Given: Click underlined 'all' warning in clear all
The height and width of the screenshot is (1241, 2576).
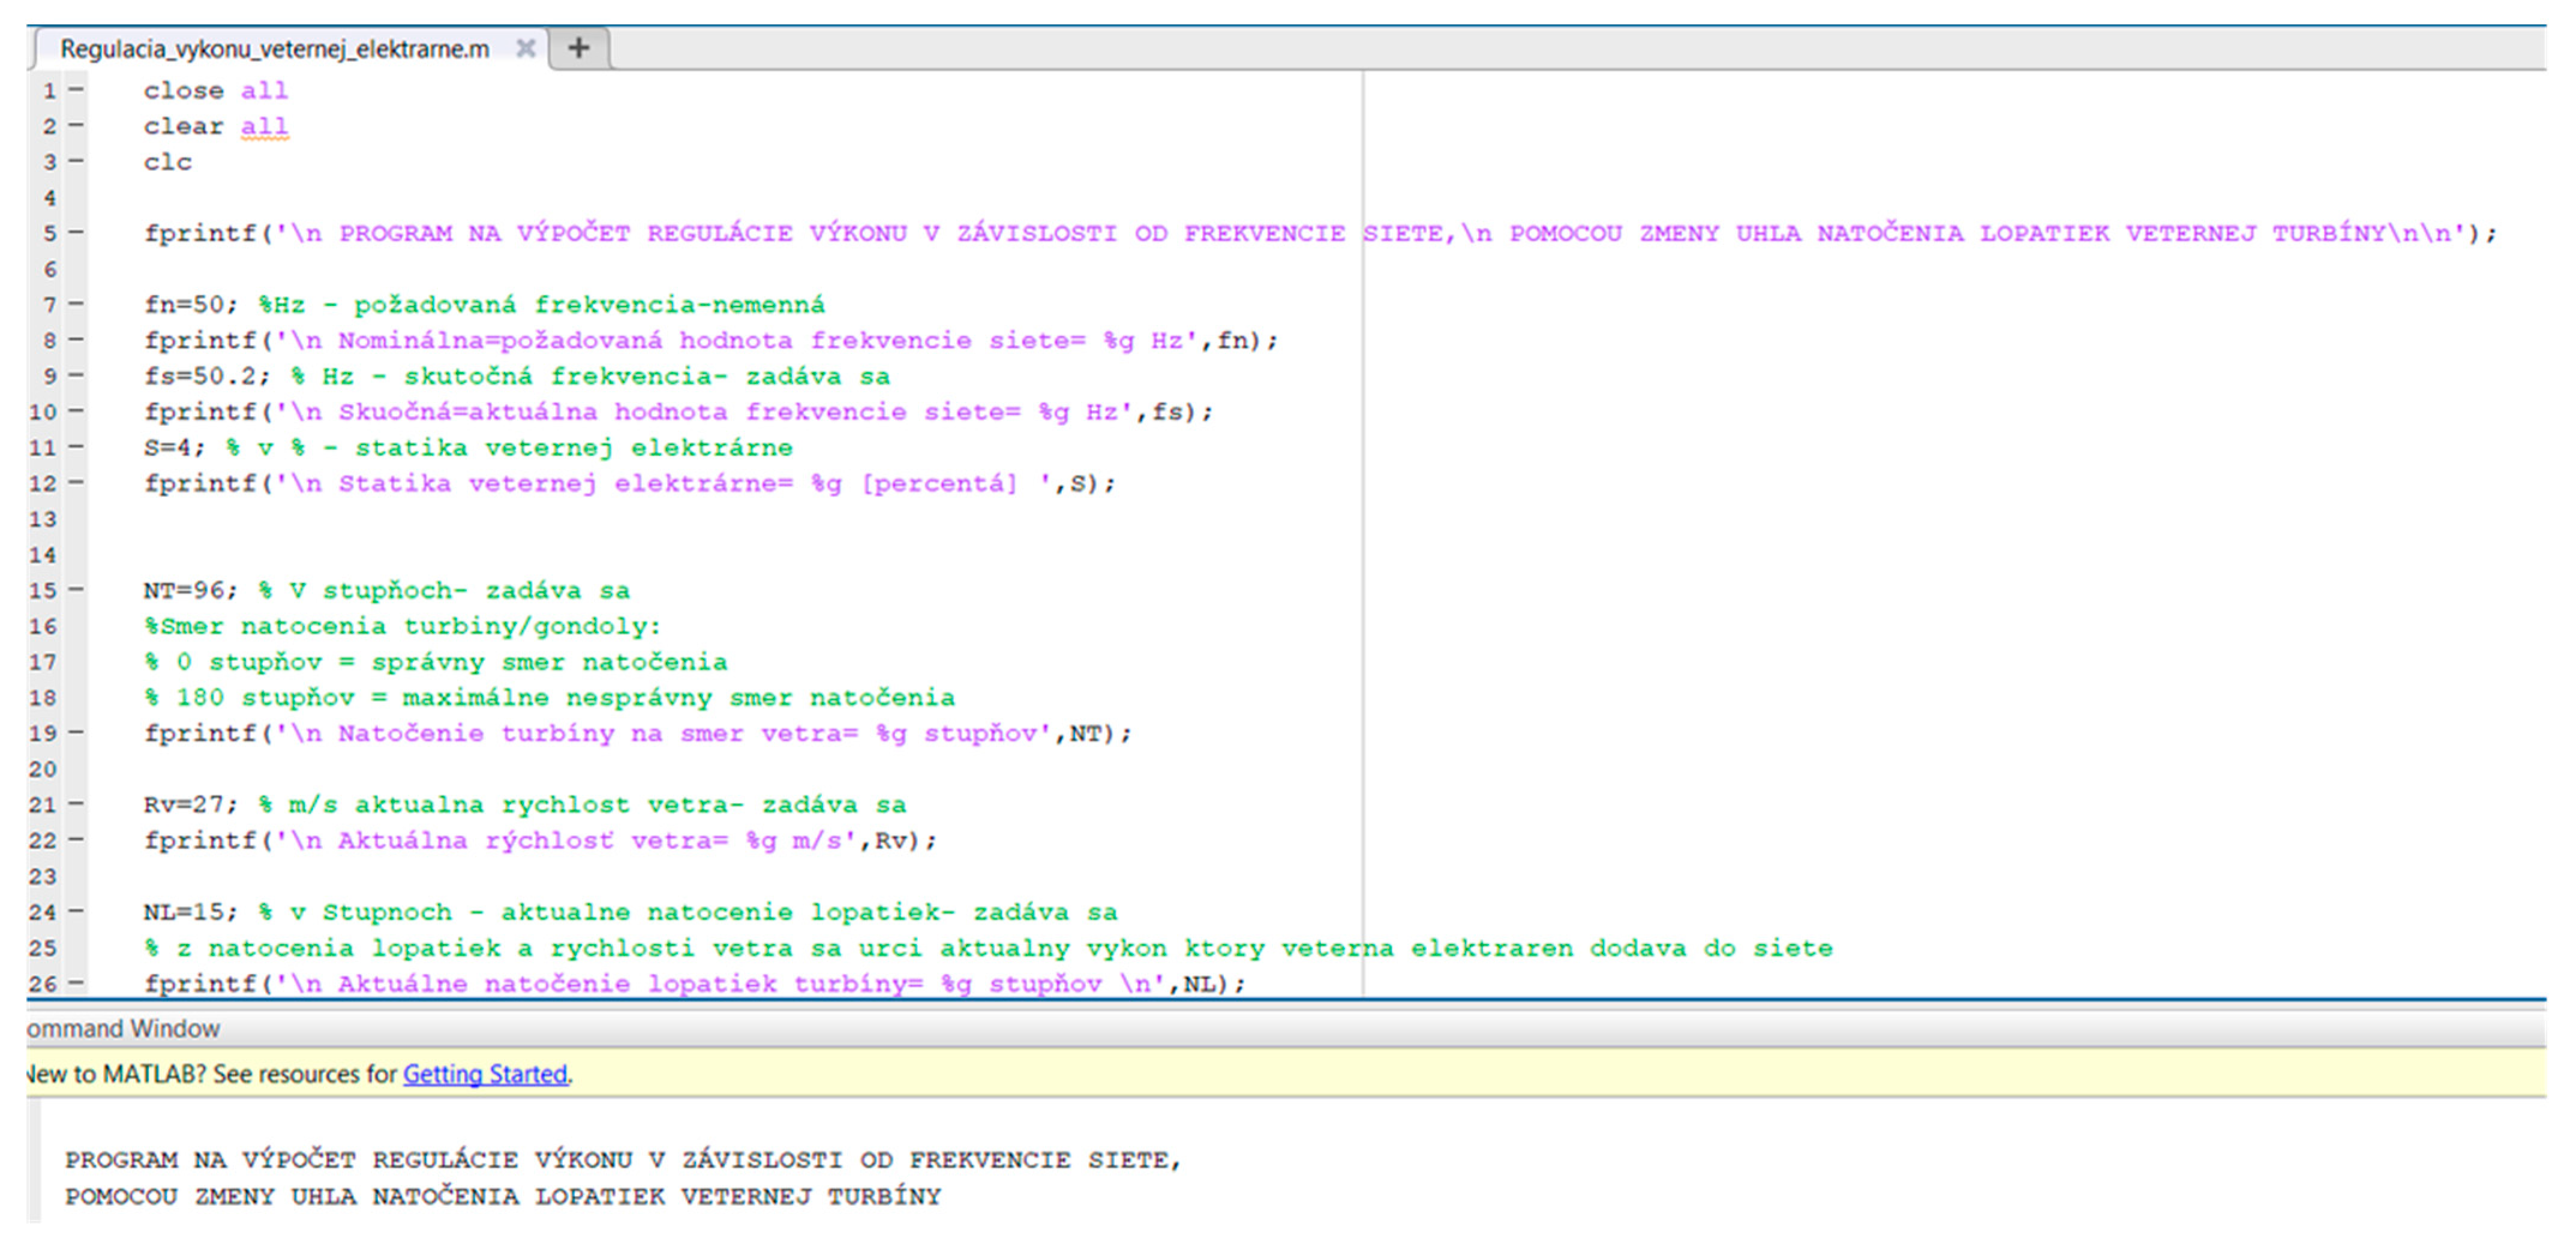Looking at the screenshot, I should tap(264, 127).
